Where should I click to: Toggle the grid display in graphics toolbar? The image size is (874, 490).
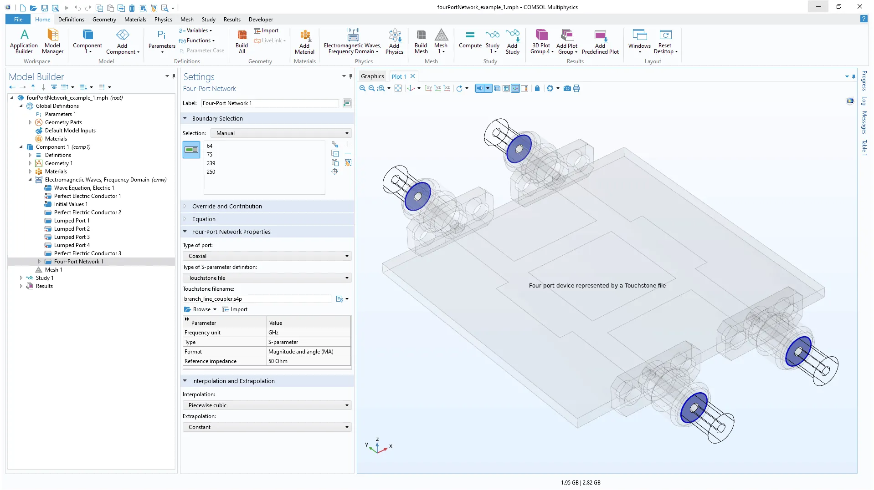[x=506, y=88]
